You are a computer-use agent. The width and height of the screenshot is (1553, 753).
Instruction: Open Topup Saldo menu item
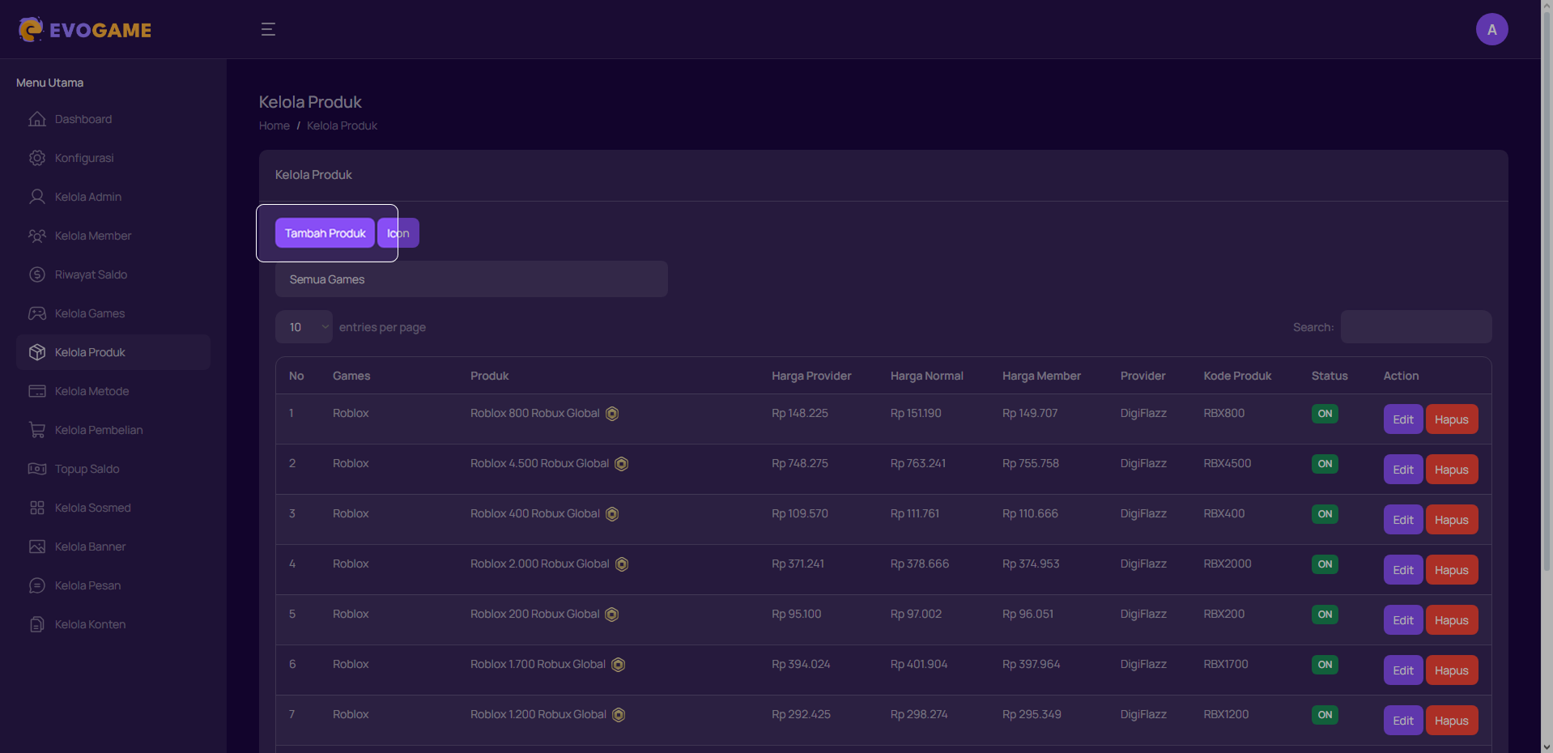point(113,469)
